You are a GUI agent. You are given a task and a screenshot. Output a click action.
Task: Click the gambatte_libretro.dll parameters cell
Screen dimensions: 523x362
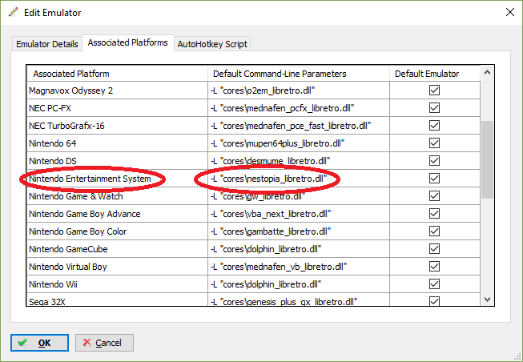(x=299, y=231)
